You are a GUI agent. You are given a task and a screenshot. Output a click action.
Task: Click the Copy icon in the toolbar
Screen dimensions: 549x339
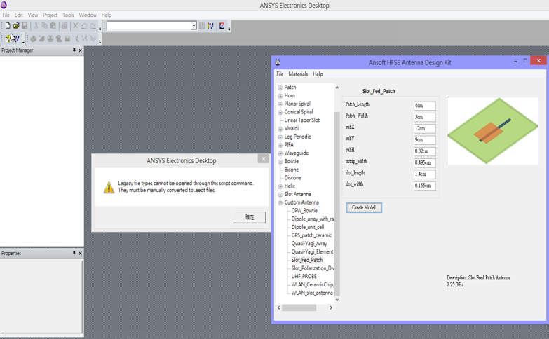click(44, 25)
